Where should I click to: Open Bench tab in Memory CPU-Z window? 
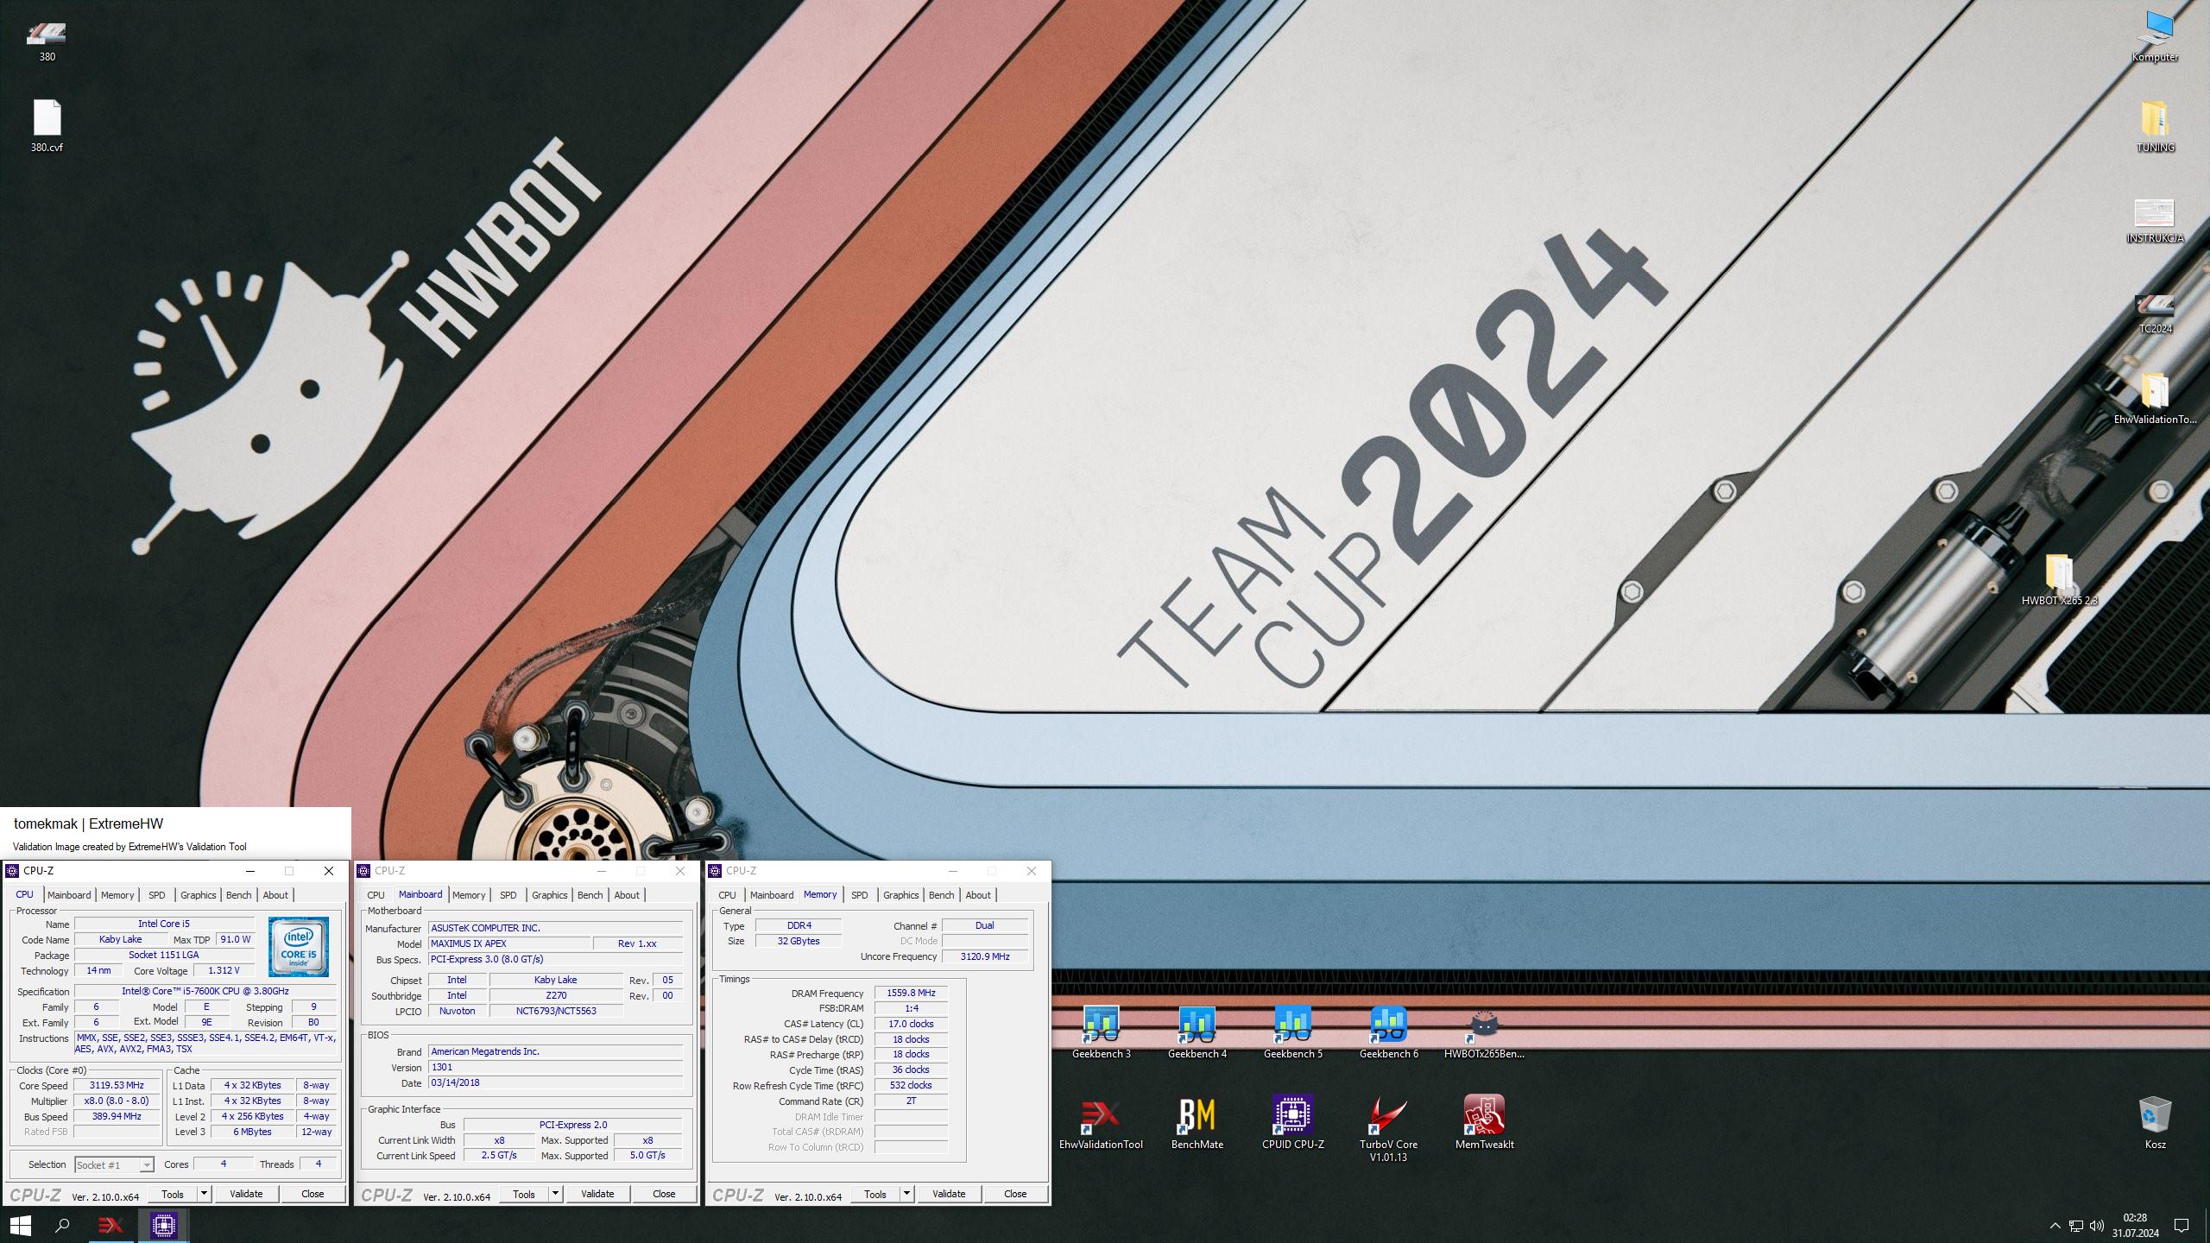coord(942,895)
